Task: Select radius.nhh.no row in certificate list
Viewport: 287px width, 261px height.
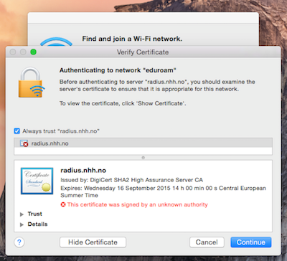Action: click(143, 143)
